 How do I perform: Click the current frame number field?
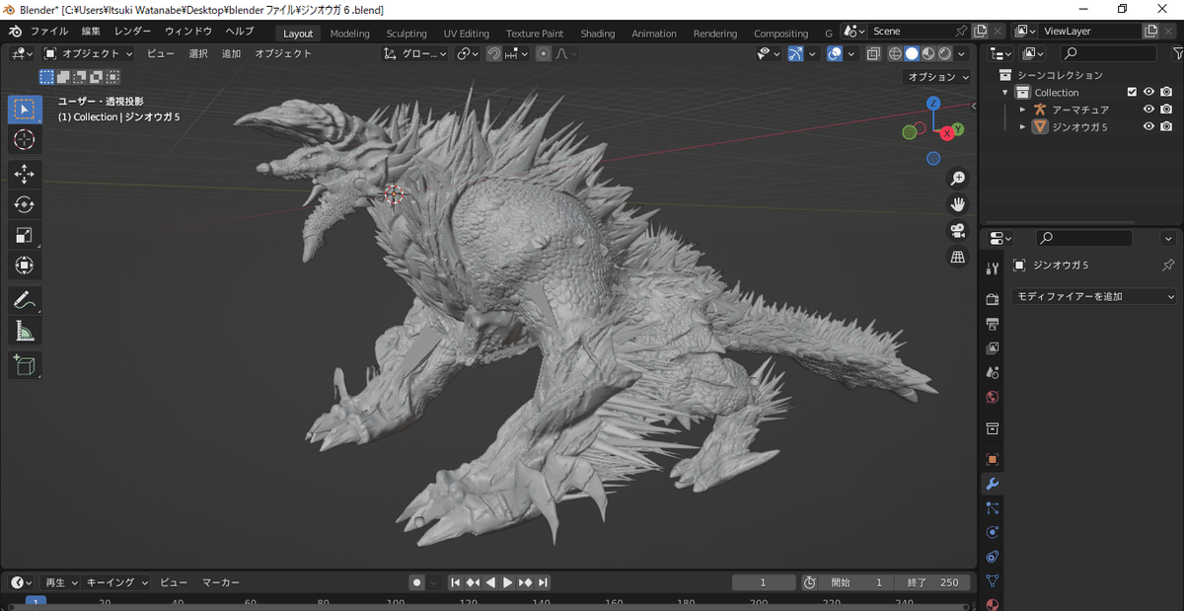pyautogui.click(x=764, y=582)
